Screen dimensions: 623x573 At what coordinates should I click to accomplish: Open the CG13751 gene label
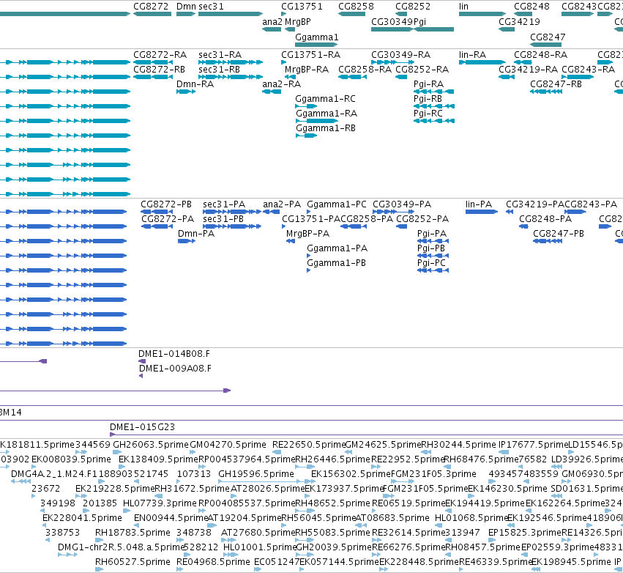point(302,7)
